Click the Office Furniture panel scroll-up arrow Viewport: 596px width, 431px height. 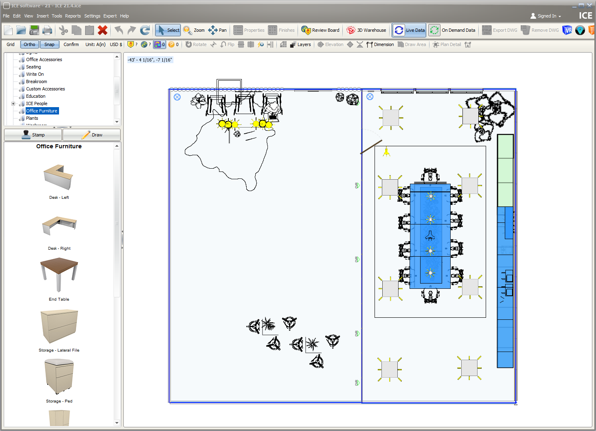pos(117,146)
